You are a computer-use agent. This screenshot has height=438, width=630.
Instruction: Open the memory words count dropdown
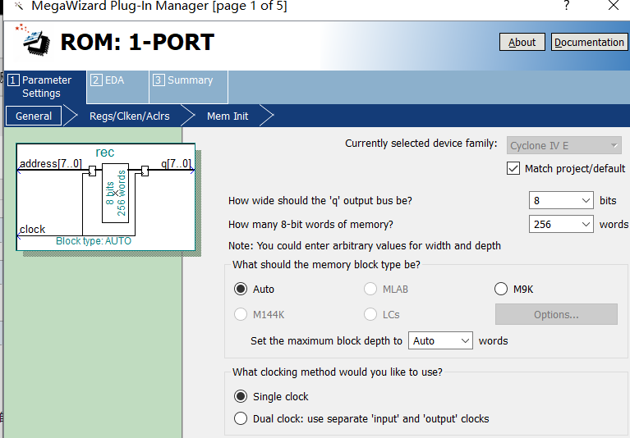coord(561,224)
